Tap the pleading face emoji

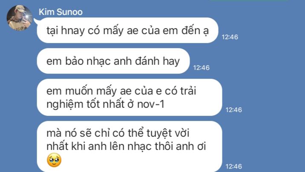(x=54, y=160)
